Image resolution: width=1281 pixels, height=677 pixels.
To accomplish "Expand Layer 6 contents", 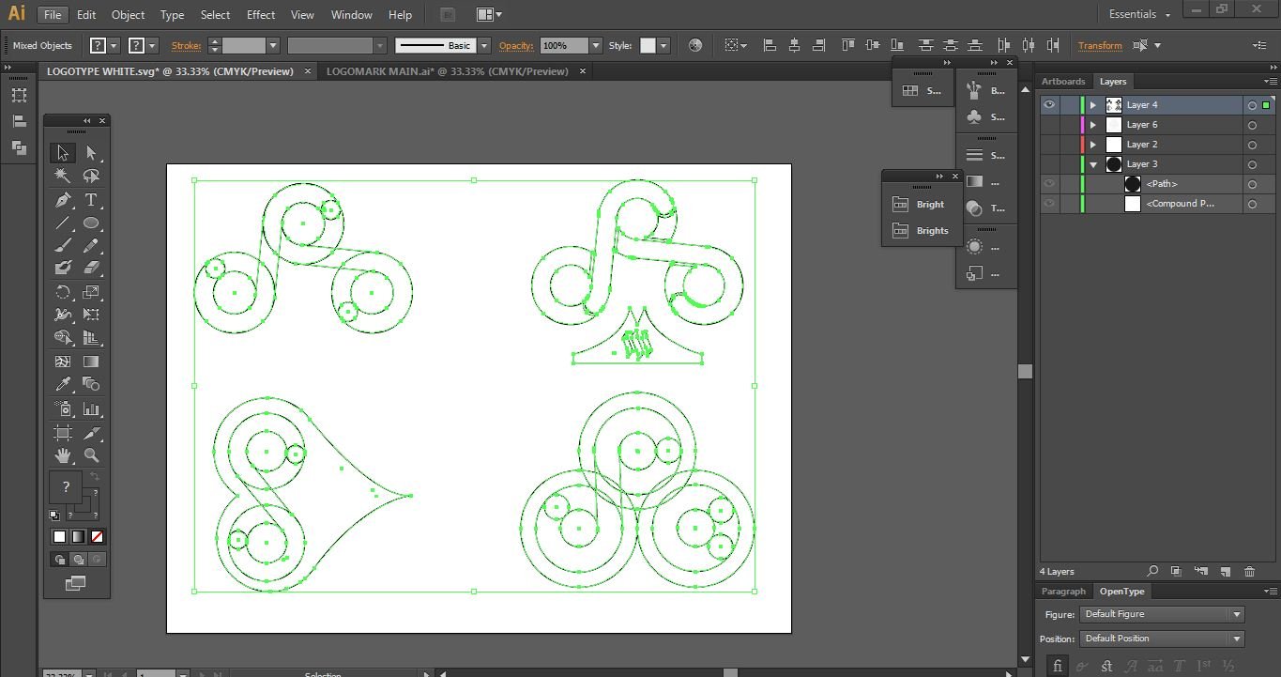I will [x=1093, y=125].
